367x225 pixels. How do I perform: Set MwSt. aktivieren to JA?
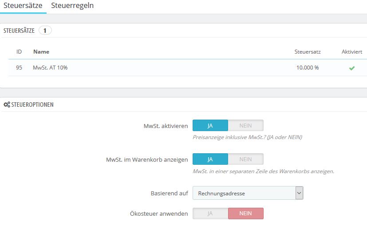pos(210,125)
